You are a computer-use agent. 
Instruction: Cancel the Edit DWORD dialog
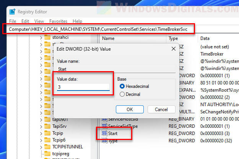pyautogui.click(x=161, y=109)
